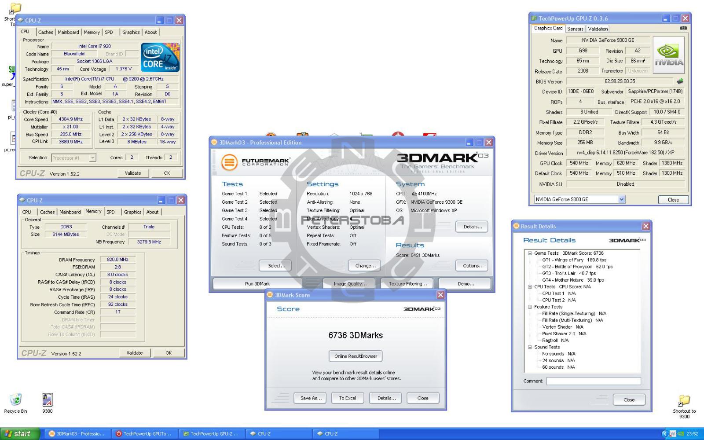Click the GPU-Z title bar icon
The width and height of the screenshot is (704, 440).
[534, 18]
